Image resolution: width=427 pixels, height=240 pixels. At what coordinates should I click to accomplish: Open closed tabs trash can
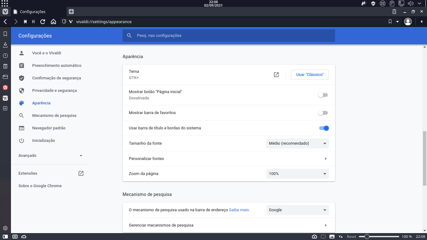coord(394,12)
